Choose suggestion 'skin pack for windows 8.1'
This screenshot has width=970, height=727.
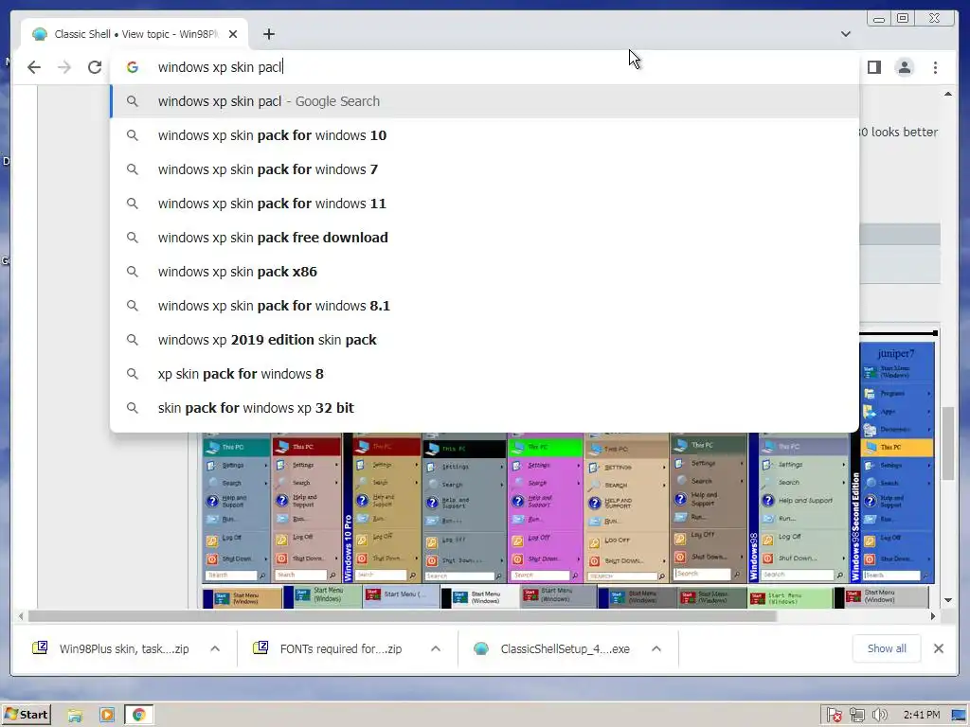(484, 306)
